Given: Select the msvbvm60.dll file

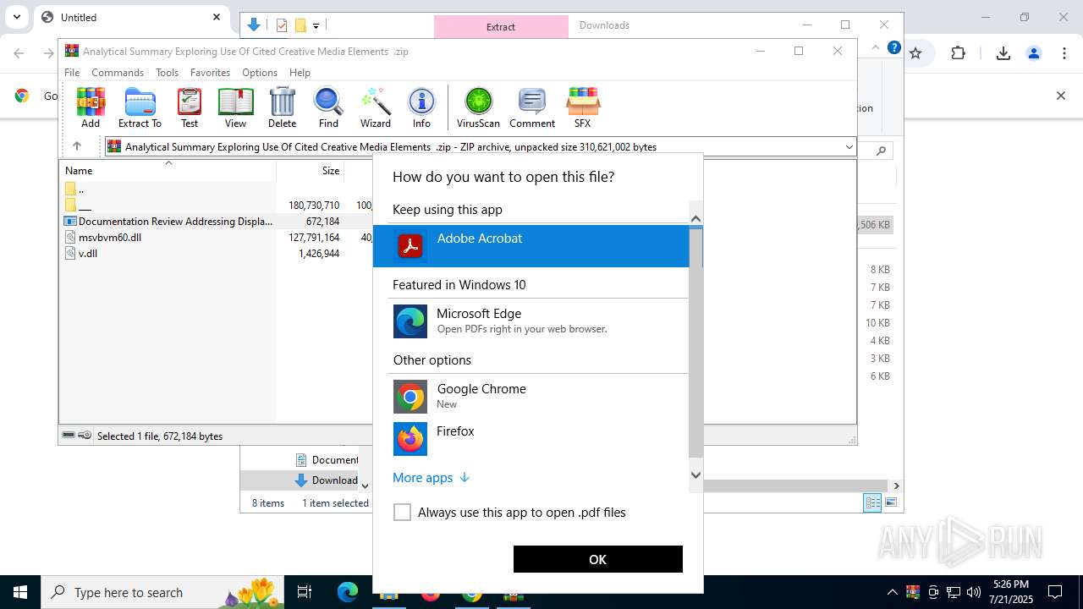Looking at the screenshot, I should coord(110,238).
